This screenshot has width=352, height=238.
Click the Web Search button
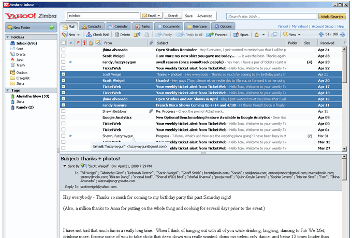[332, 17]
